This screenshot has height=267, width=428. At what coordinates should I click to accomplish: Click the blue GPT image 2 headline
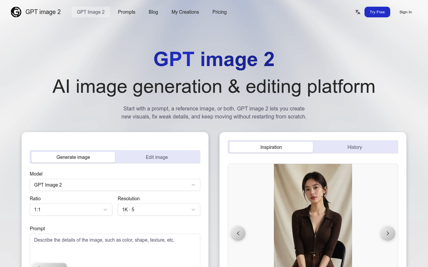click(x=214, y=59)
